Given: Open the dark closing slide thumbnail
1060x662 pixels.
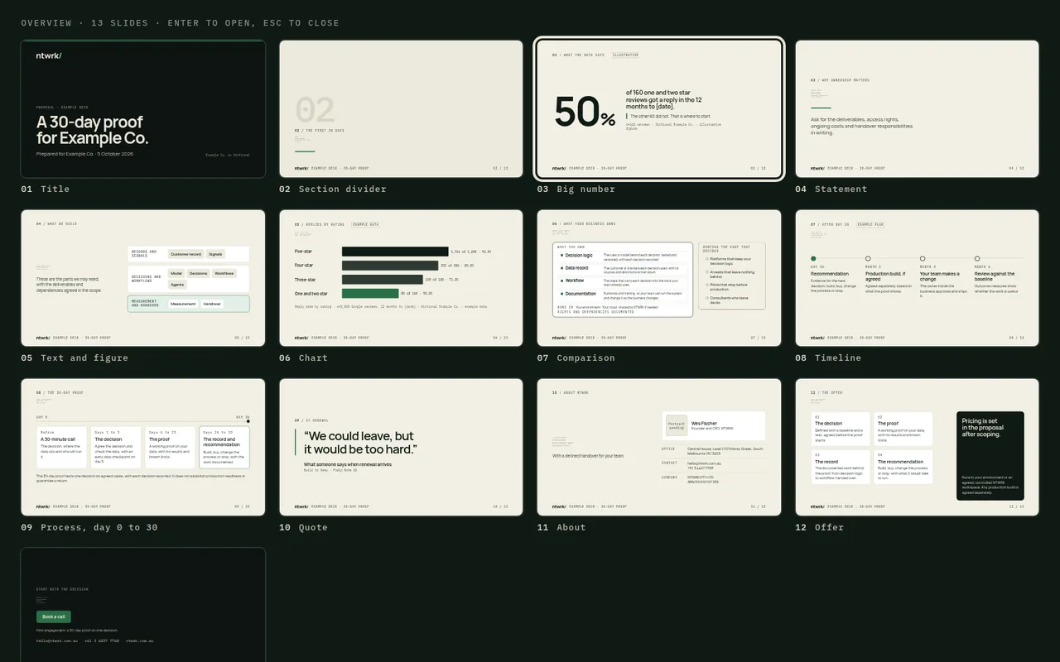Looking at the screenshot, I should 143,605.
